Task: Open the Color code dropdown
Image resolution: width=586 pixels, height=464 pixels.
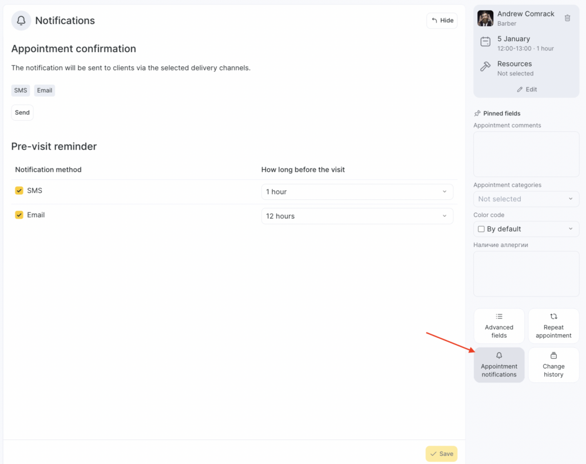Action: coord(526,229)
